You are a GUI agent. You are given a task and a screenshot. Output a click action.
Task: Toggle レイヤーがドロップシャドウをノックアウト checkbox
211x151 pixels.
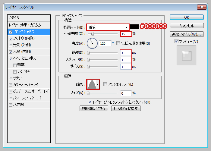pos(90,102)
